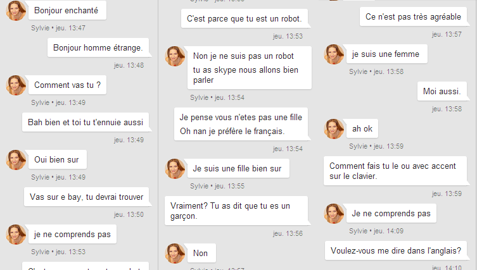Viewport: 477px width, 270px height.
Task: Select the "Bonjour homme étrange." message bubble
Action: tap(98, 47)
